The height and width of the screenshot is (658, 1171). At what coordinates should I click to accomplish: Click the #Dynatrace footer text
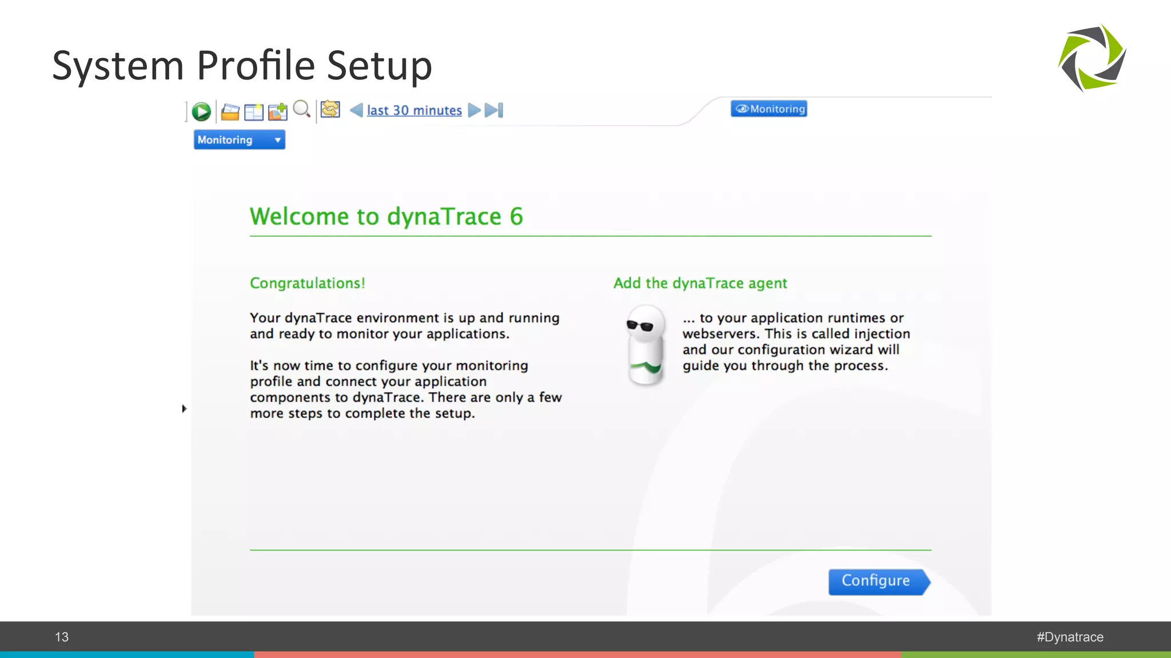(1070, 637)
